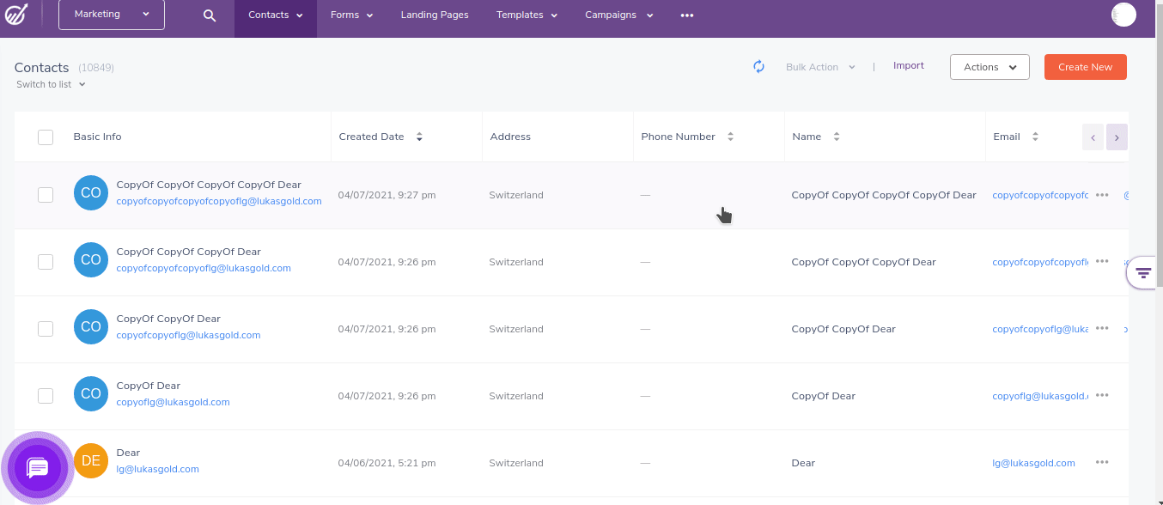The height and width of the screenshot is (505, 1163).
Task: Open row options for lg@lukasgold.com contact
Action: point(1102,463)
